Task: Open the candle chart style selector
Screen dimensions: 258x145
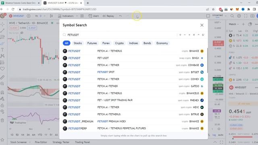Action: (x=51, y=16)
